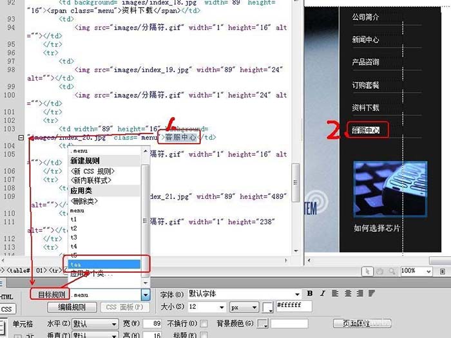Open the background color (背景颜色) swatch
Viewport: 451px width, 338px height.
263,324
